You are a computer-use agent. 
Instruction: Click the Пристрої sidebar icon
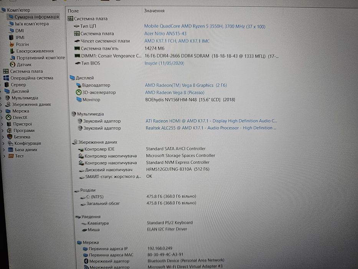pyautogui.click(x=9, y=124)
